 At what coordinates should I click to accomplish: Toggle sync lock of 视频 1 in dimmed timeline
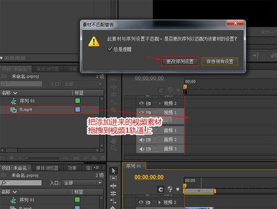148,112
